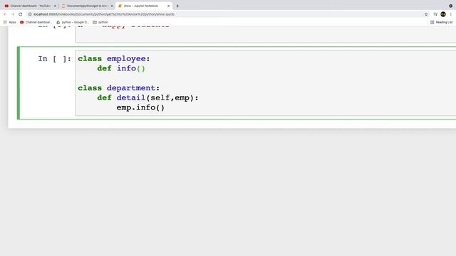Open the python - Google Drive bookmark

[73, 22]
